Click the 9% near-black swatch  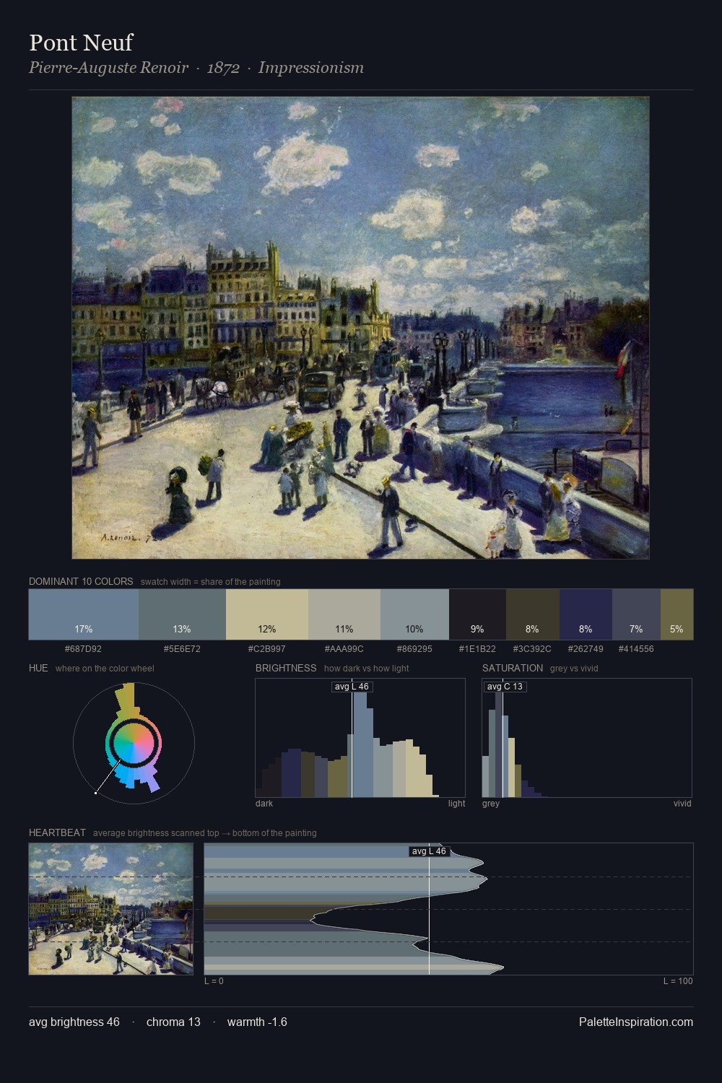tap(477, 614)
